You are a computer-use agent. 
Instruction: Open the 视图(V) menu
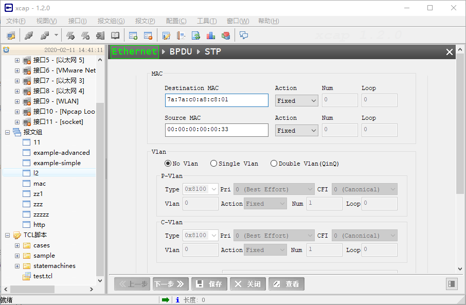coord(46,21)
